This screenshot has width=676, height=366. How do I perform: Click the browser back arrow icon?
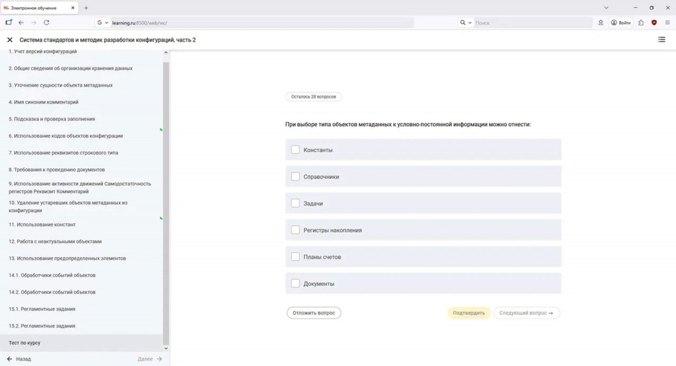[x=21, y=22]
